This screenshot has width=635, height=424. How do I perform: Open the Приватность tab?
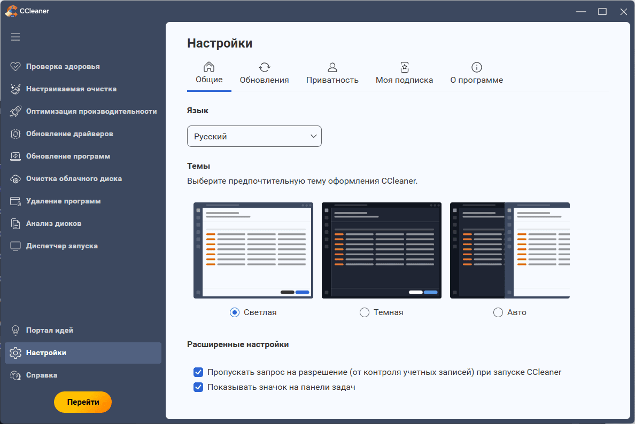(332, 73)
